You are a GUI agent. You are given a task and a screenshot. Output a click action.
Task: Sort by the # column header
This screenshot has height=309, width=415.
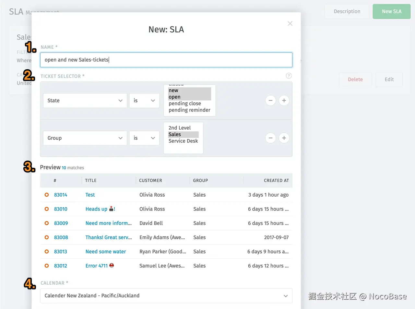click(55, 180)
